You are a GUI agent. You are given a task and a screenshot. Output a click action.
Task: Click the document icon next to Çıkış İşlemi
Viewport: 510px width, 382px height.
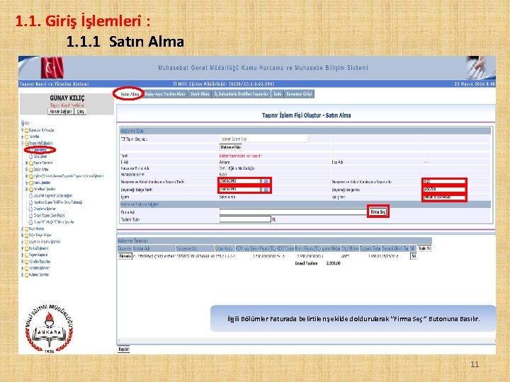point(31,156)
